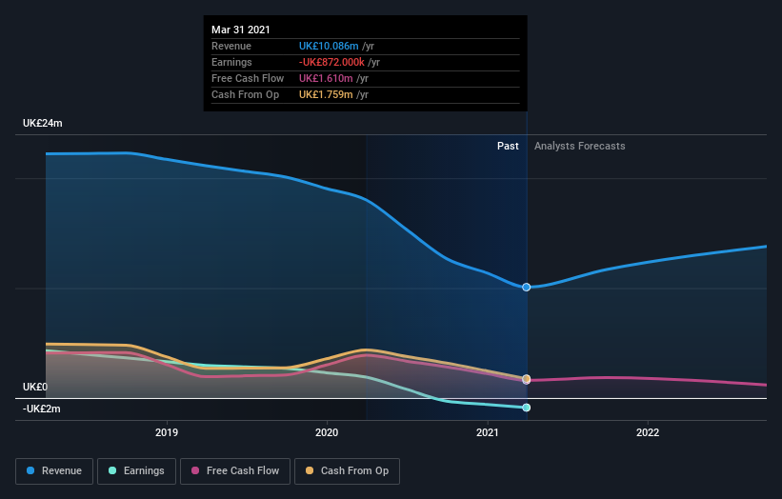Click the -UK£2m axis label
782x499 pixels.
(x=41, y=409)
